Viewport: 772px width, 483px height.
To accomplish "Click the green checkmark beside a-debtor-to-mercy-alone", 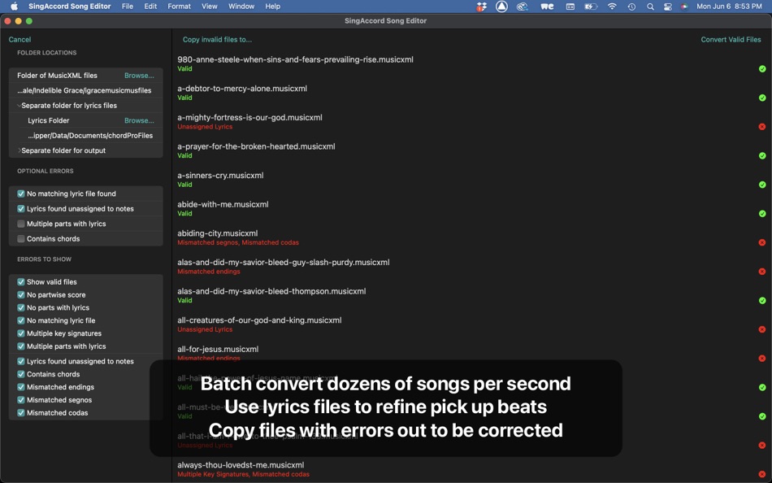I will pyautogui.click(x=762, y=98).
